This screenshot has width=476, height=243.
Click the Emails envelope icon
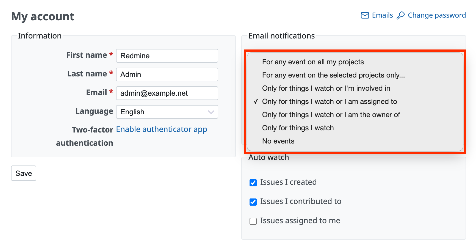click(365, 15)
